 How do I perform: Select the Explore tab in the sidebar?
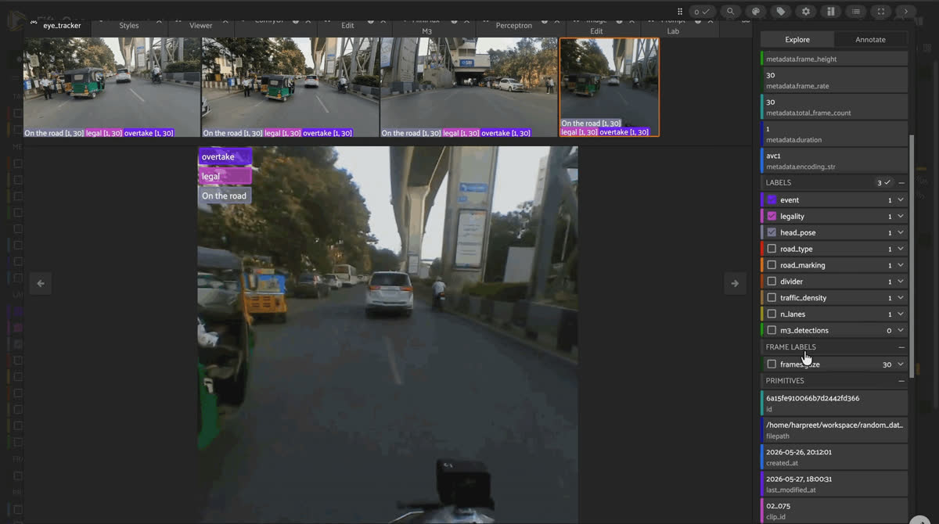(x=797, y=39)
